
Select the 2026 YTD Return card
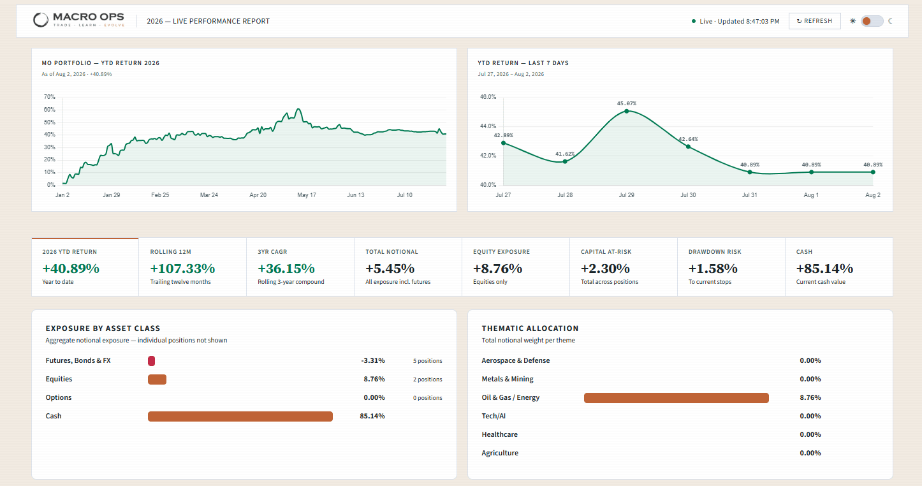pyautogui.click(x=85, y=267)
